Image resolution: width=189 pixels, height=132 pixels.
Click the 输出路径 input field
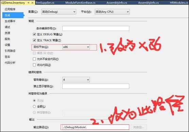[95, 127]
